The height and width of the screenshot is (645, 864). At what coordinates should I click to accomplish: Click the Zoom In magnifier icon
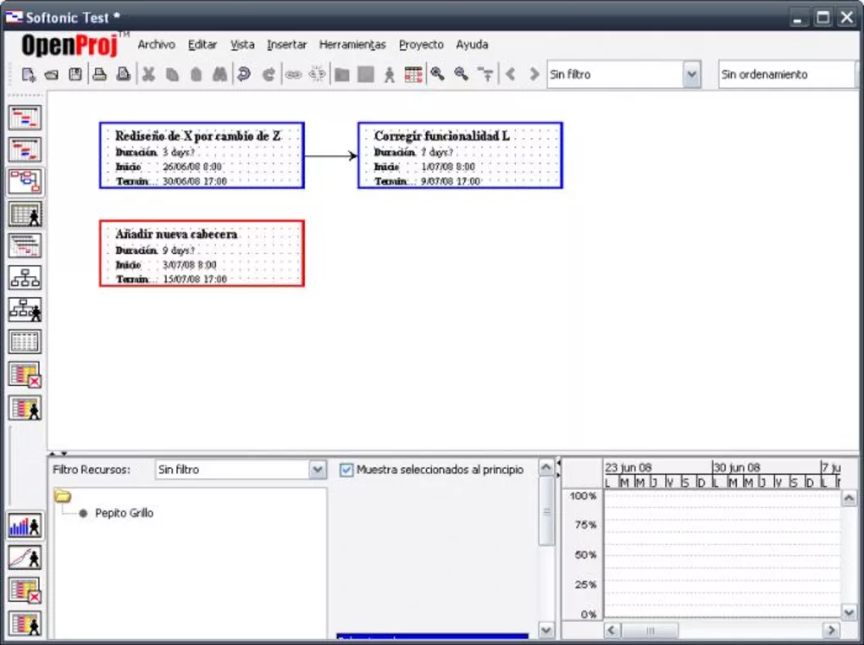click(x=437, y=74)
